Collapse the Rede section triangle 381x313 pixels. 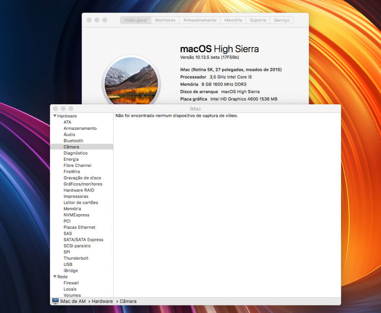coord(55,277)
